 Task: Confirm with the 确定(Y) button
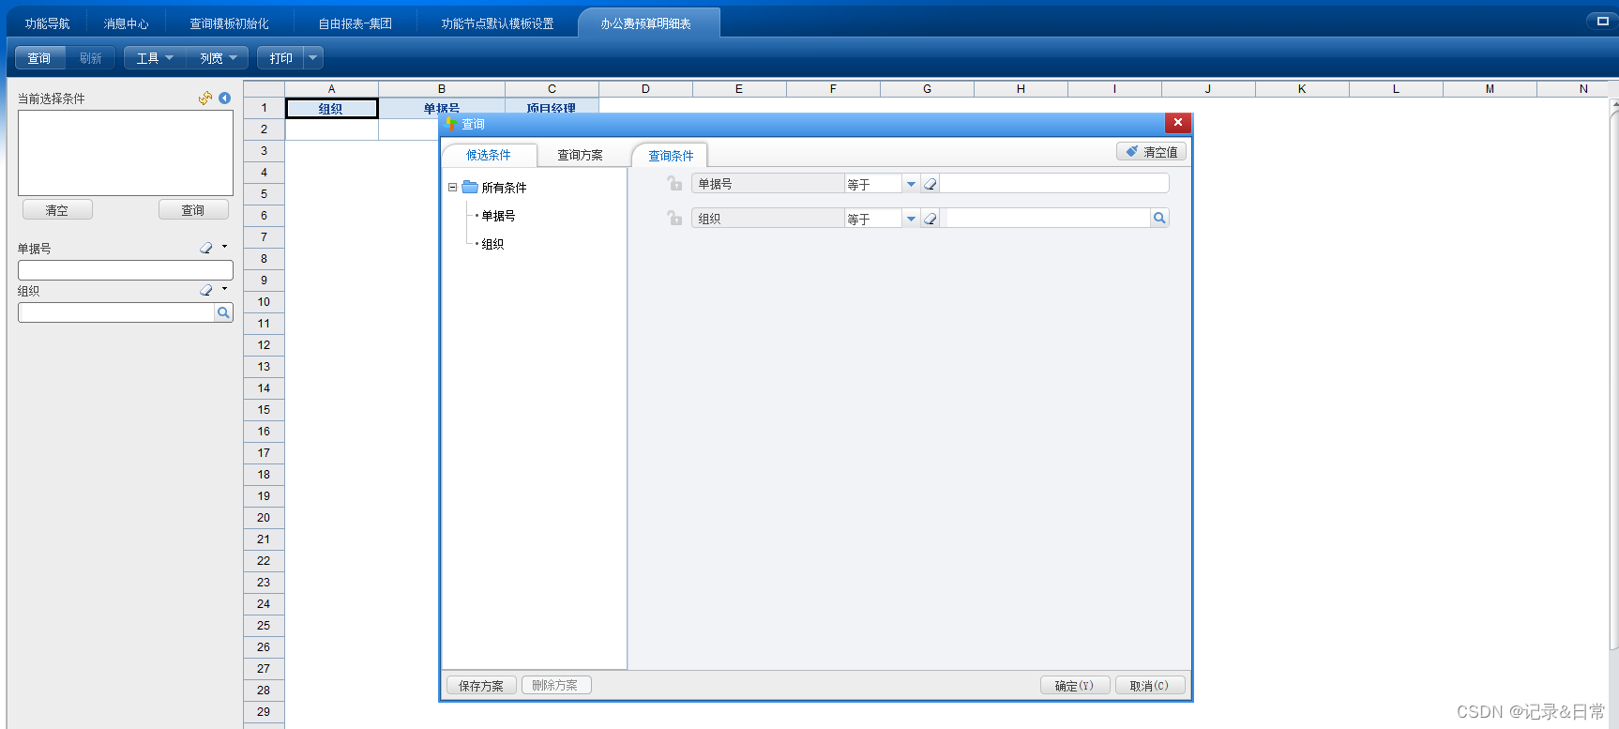click(x=1075, y=686)
